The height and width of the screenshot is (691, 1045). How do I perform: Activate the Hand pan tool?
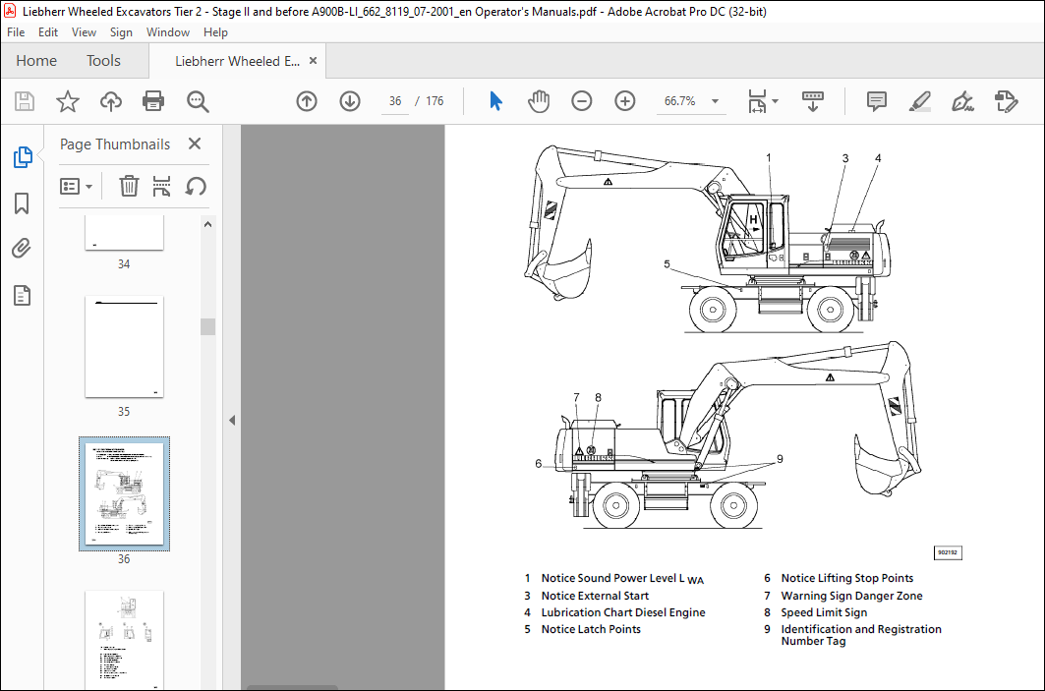tap(539, 101)
